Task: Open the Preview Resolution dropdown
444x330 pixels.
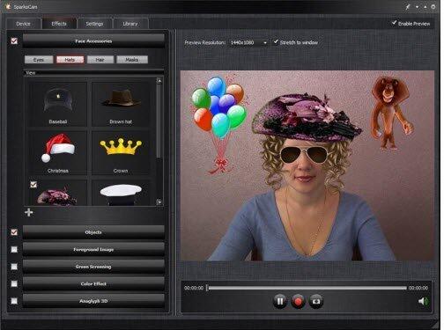Action: point(248,43)
